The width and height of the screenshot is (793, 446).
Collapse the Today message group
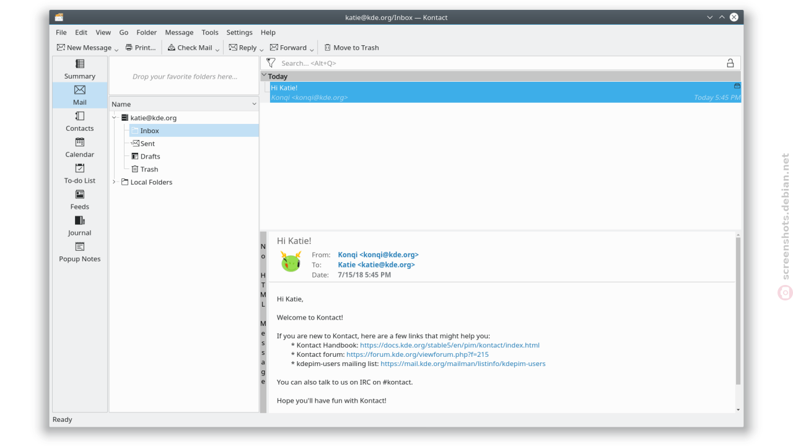[x=264, y=76]
